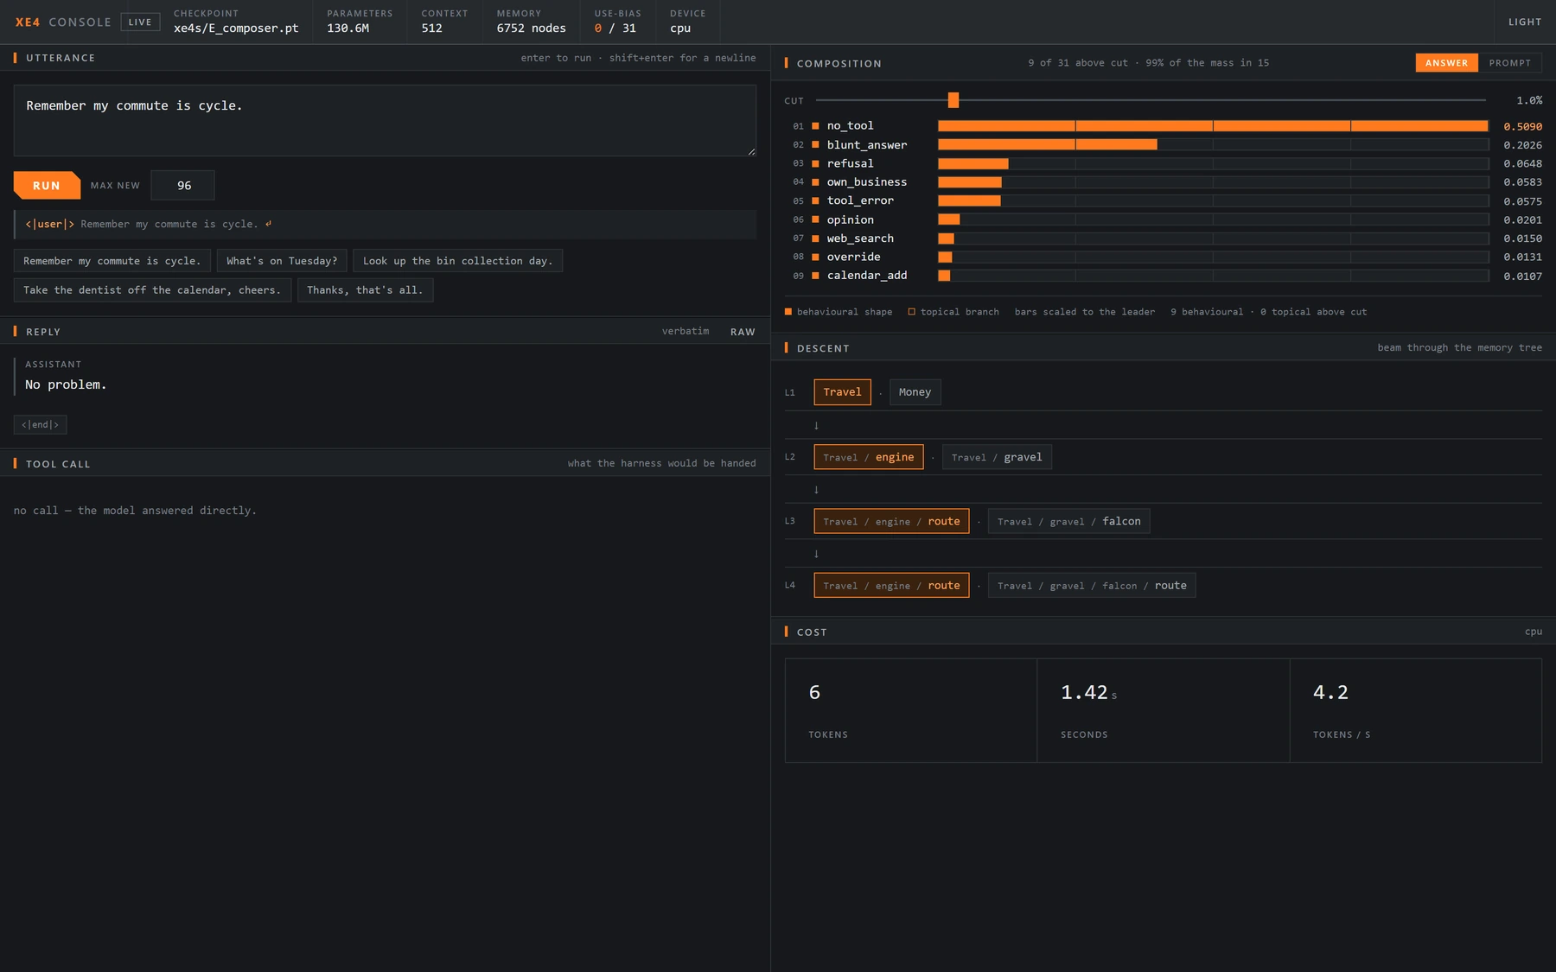This screenshot has width=1556, height=972.
Task: Pick preset chip 'Remember my commute is cycle.'
Action: point(112,261)
